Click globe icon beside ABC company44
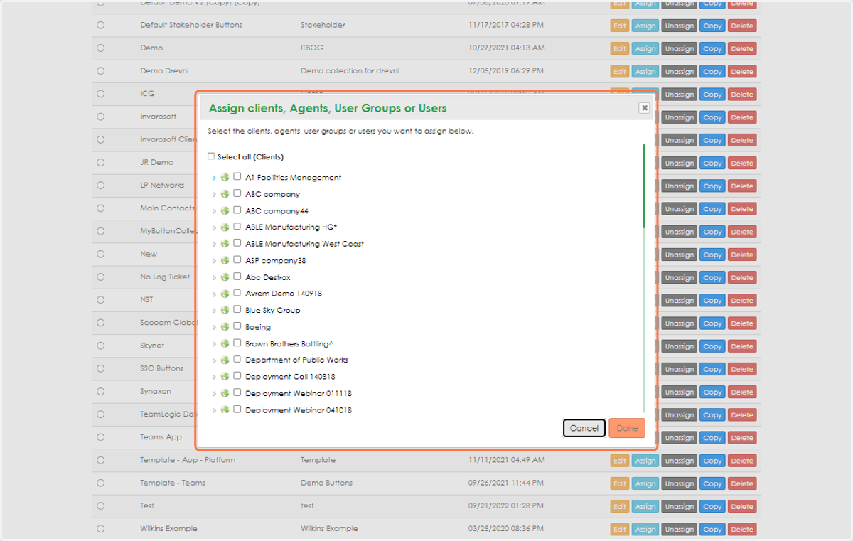Image resolution: width=853 pixels, height=541 pixels. point(225,210)
